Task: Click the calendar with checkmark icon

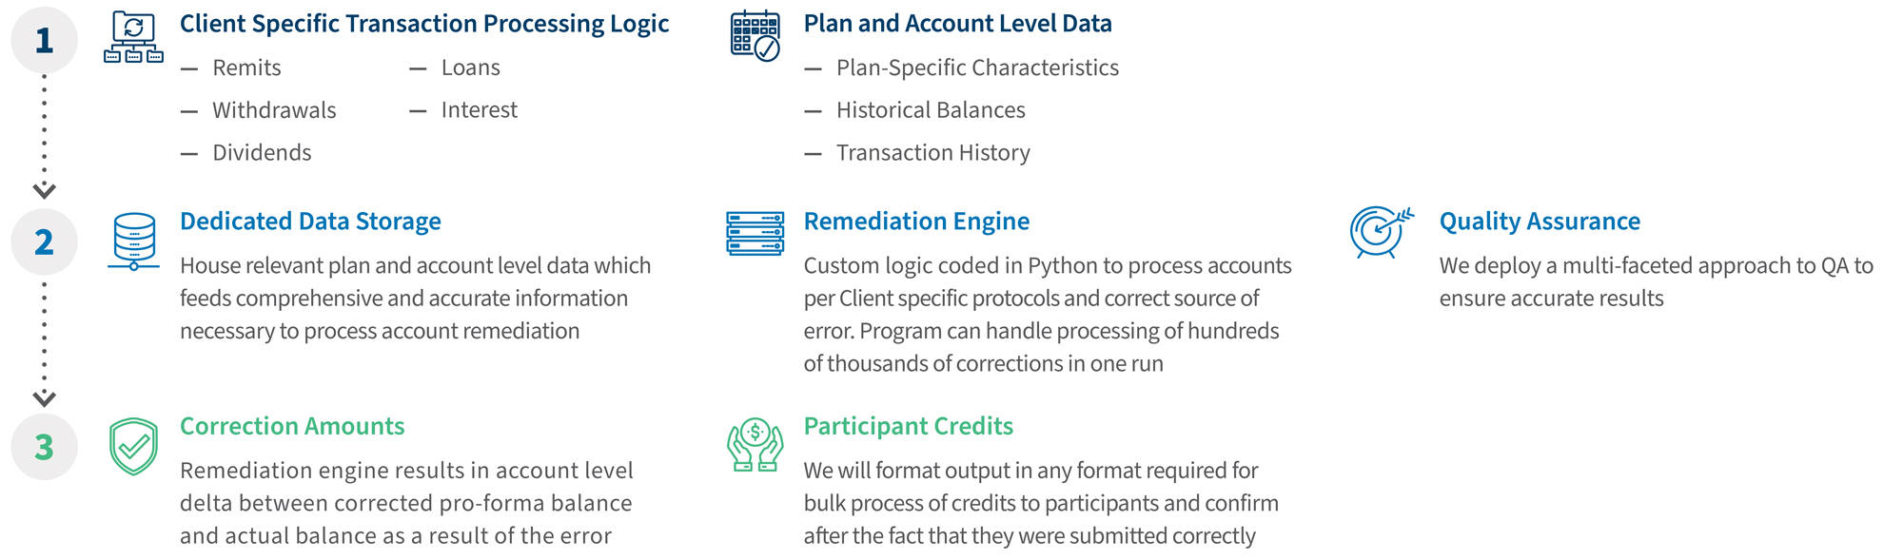Action: click(x=755, y=36)
